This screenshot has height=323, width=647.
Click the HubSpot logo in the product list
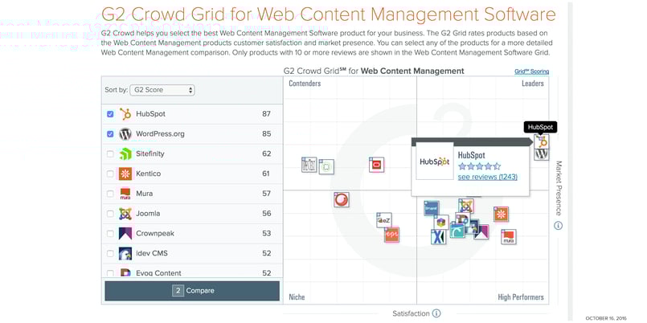click(125, 114)
